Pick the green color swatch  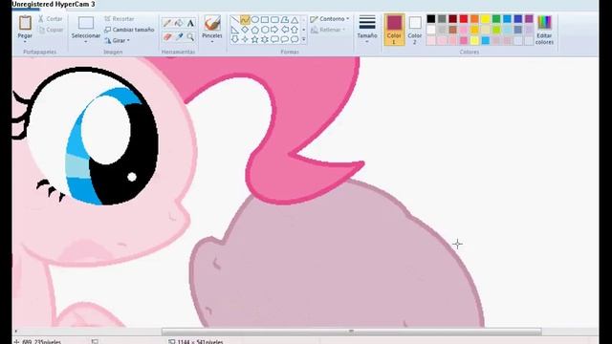(x=496, y=19)
